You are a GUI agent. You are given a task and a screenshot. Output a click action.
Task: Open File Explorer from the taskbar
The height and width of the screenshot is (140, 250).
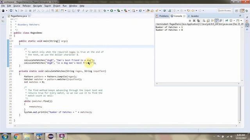click(27, 136)
